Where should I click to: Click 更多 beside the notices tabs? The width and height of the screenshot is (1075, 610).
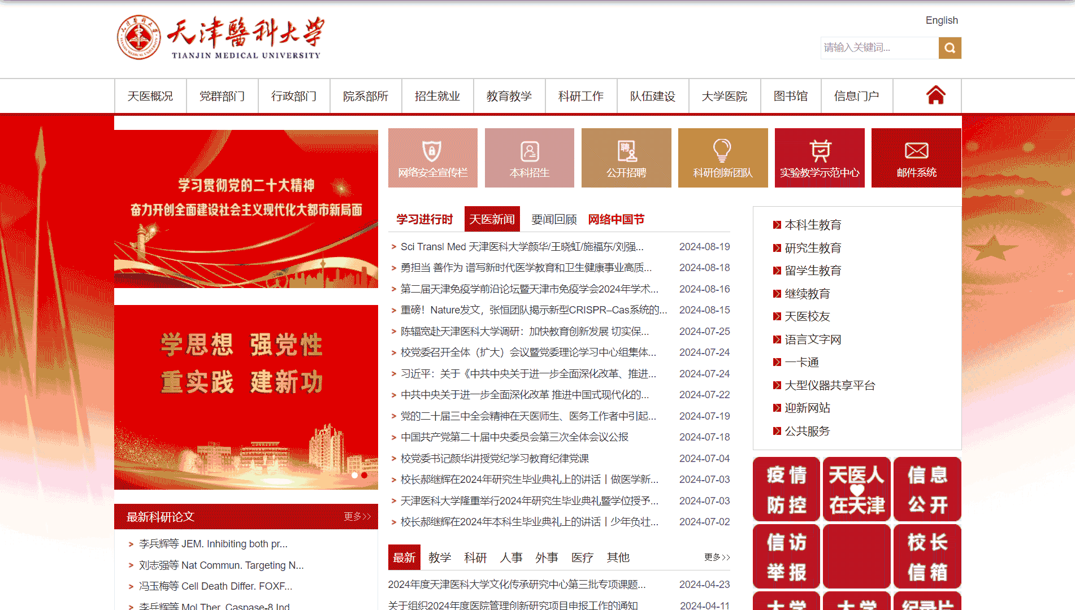tap(717, 557)
